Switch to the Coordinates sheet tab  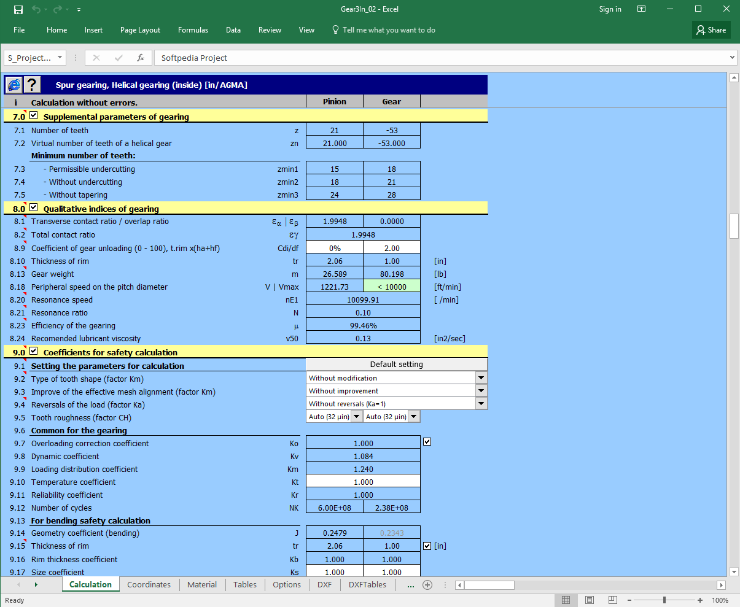click(149, 584)
